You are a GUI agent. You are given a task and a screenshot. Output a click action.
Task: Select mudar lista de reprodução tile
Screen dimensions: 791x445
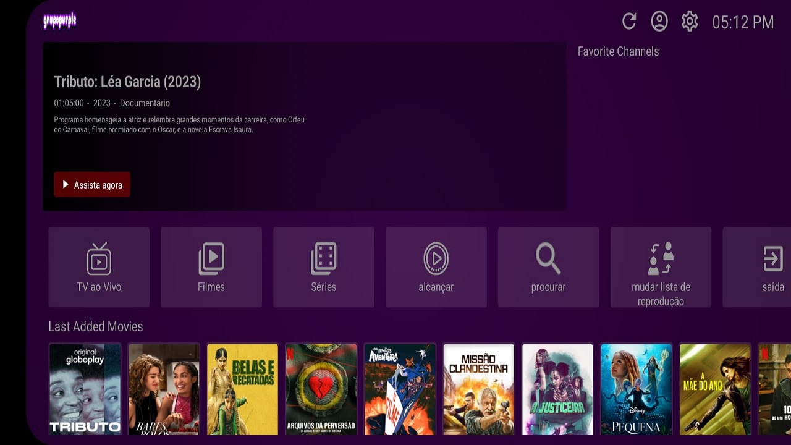(x=661, y=267)
